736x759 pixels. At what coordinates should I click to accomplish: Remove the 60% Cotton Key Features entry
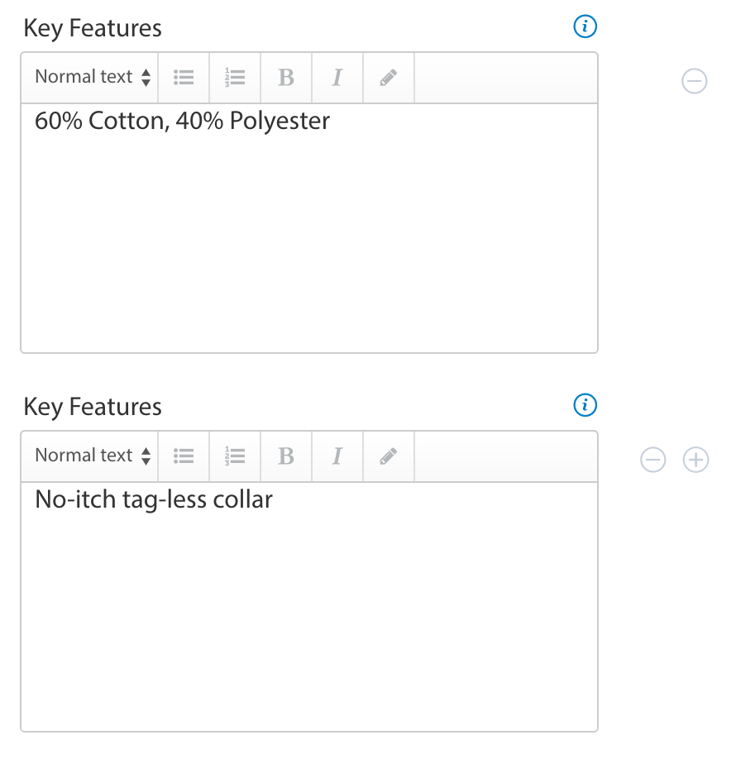pos(695,81)
